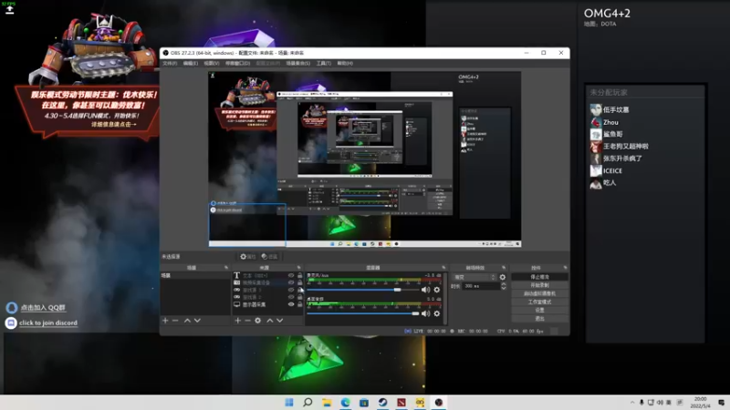
Task: Click the Discord icon in Dota client
Action: [x=11, y=323]
